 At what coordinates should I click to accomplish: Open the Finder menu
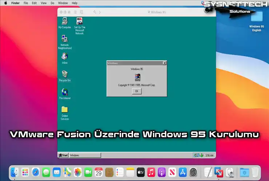15,3
